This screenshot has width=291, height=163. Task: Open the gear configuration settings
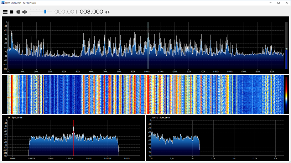tap(18, 12)
